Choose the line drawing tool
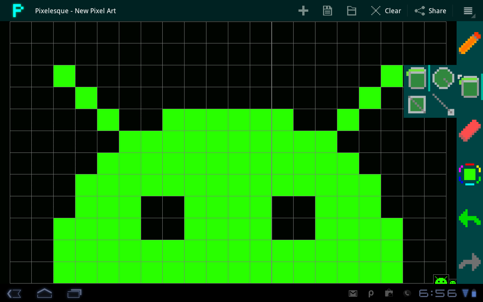The width and height of the screenshot is (483, 302). [x=443, y=105]
